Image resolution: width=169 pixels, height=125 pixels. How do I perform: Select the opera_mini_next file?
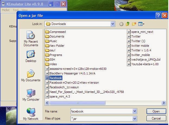(140, 32)
